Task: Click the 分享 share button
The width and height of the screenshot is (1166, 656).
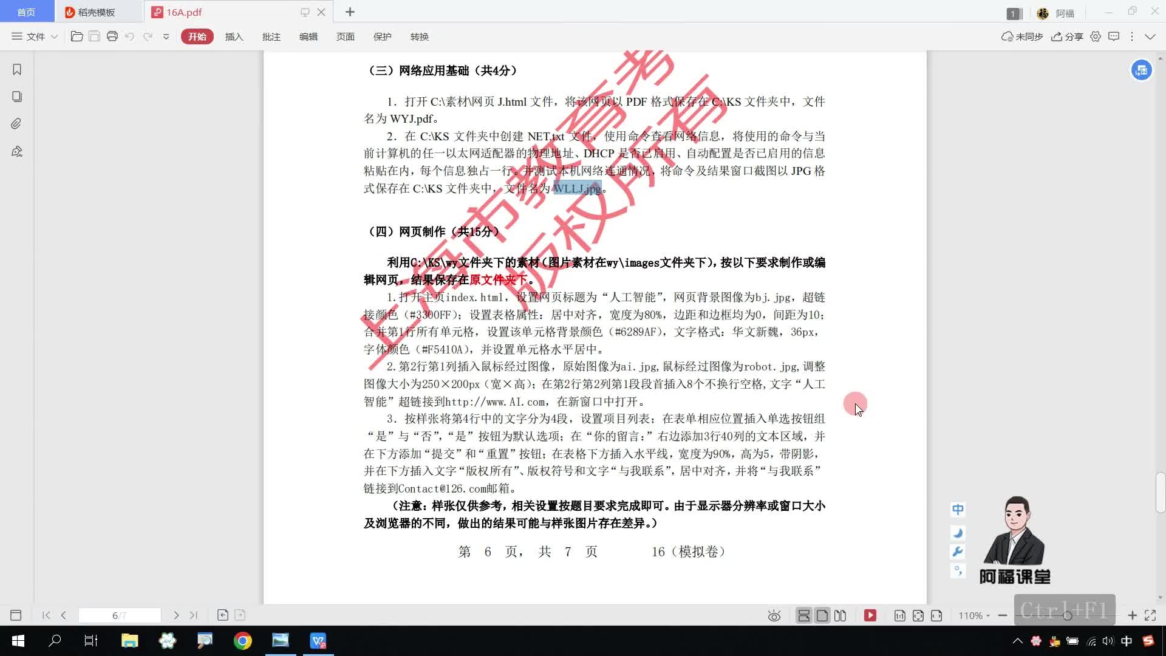Action: 1068,36
